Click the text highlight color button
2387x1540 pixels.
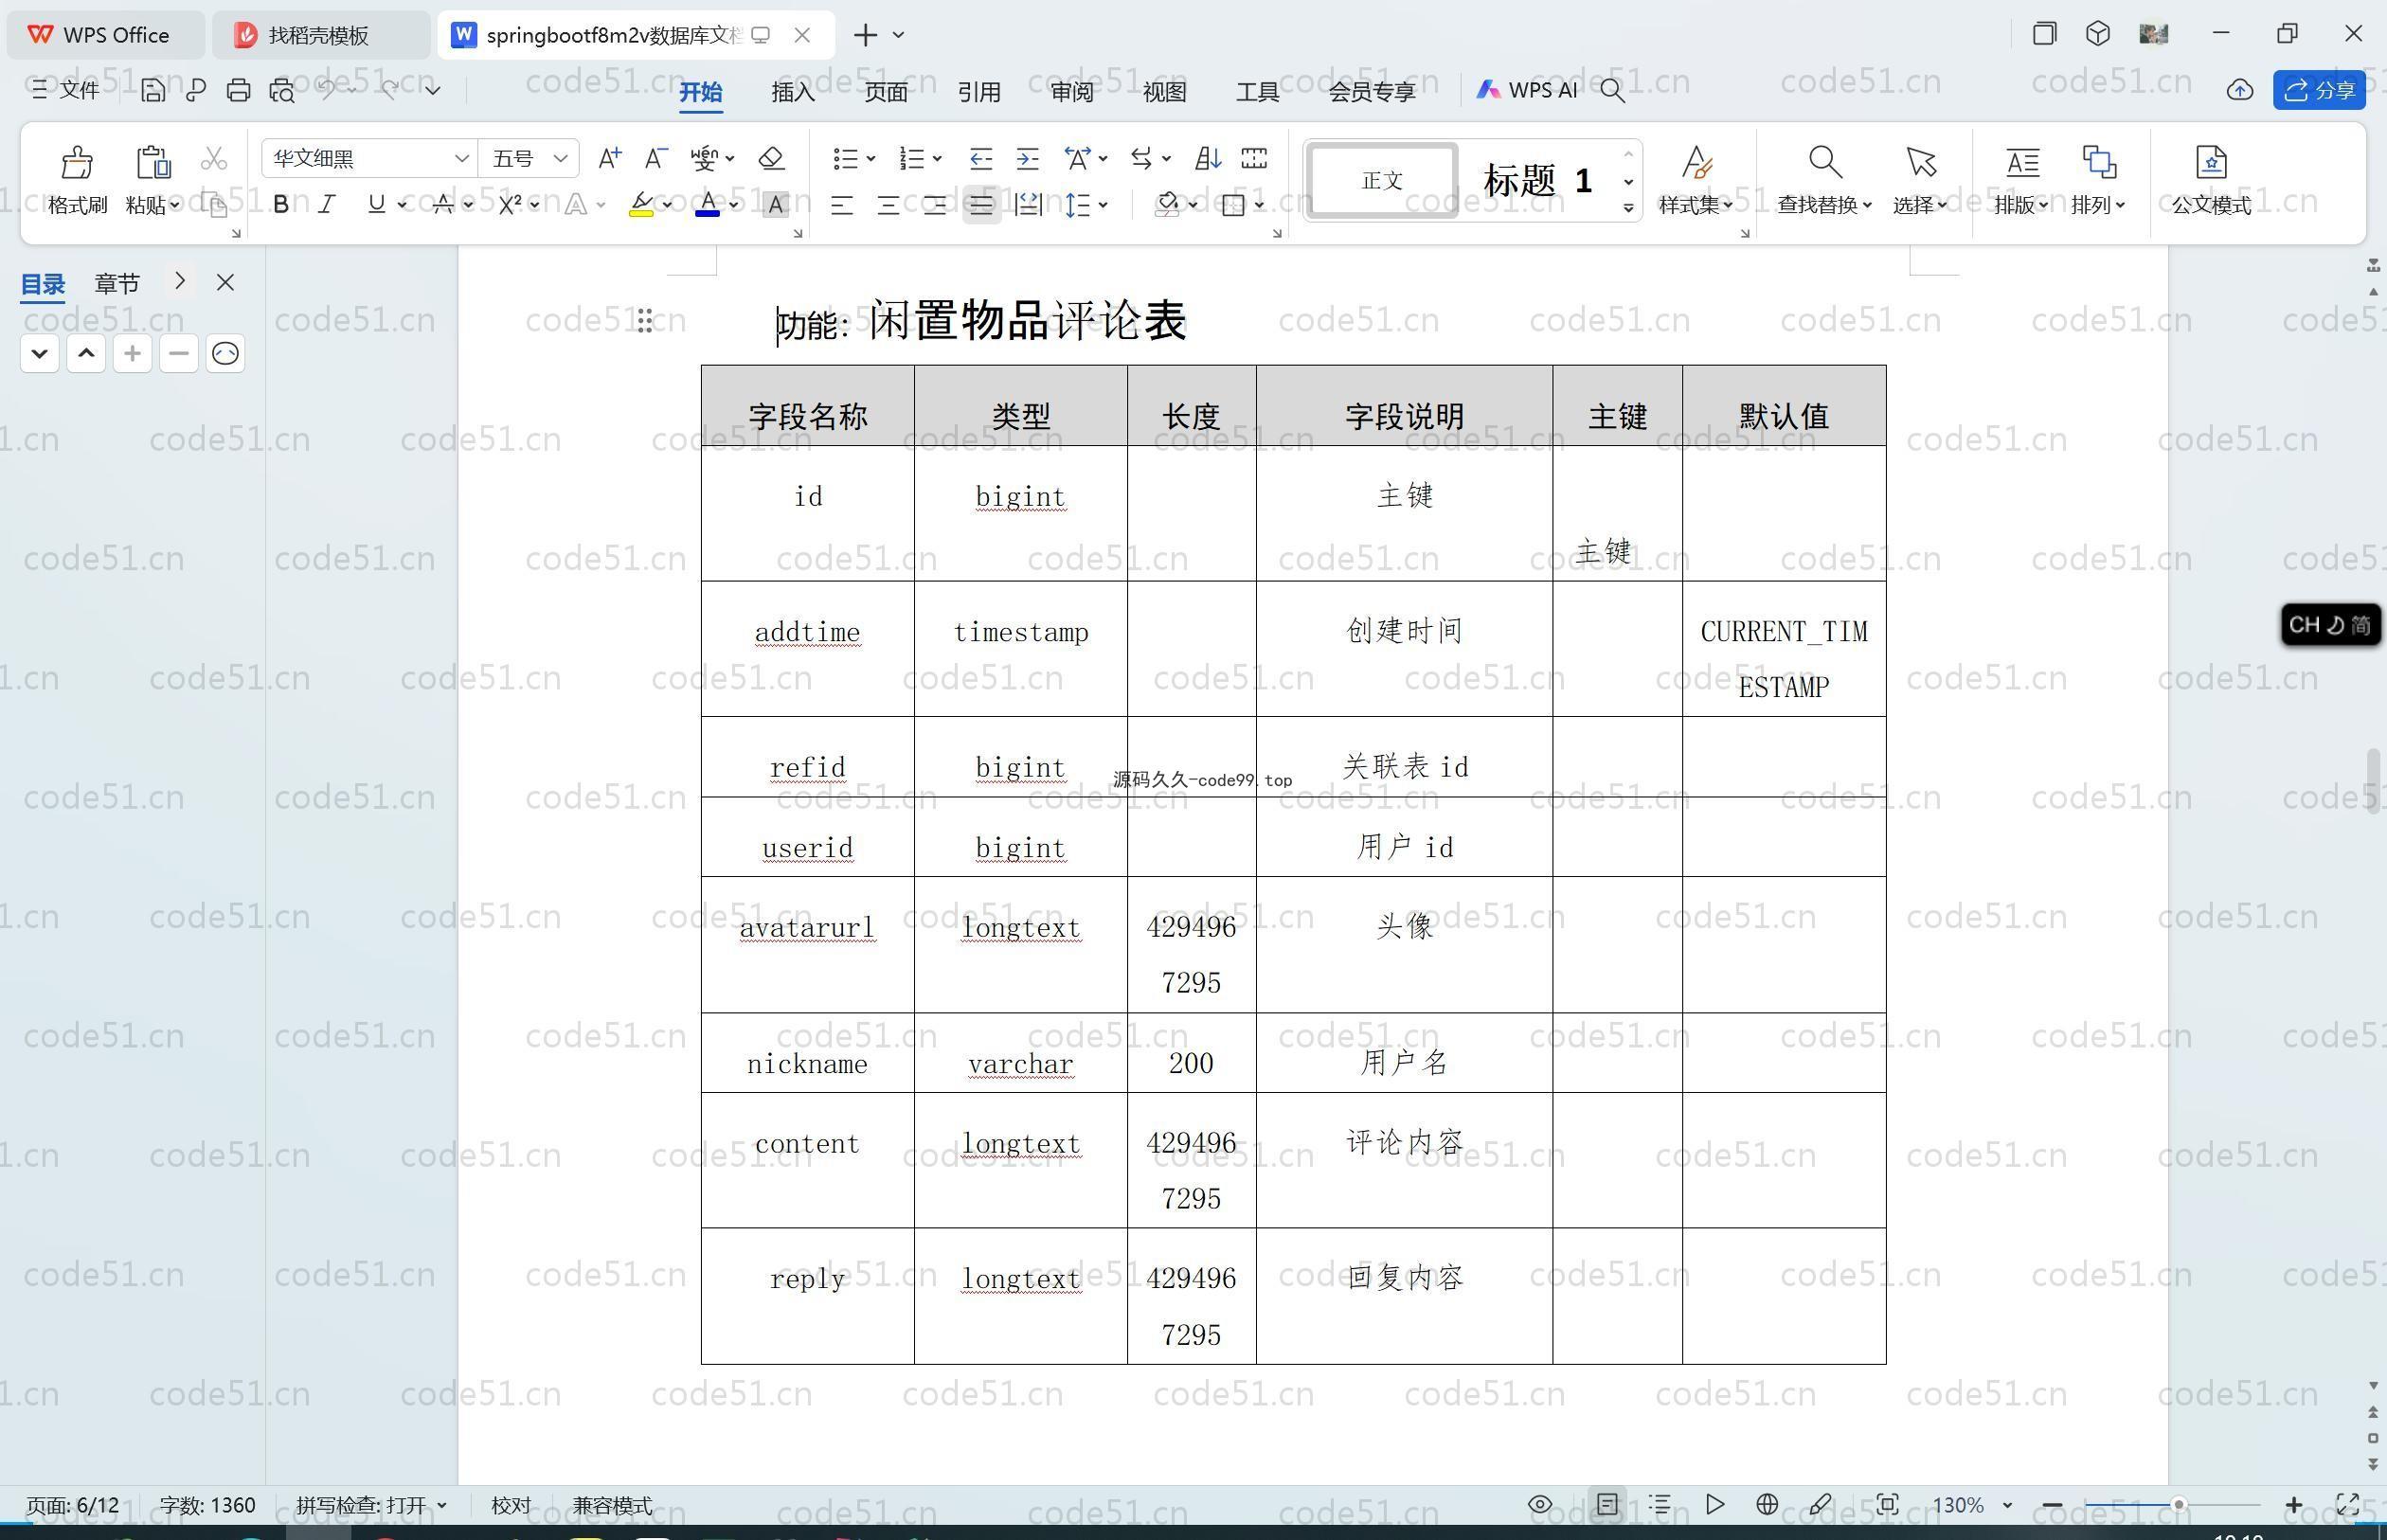641,205
